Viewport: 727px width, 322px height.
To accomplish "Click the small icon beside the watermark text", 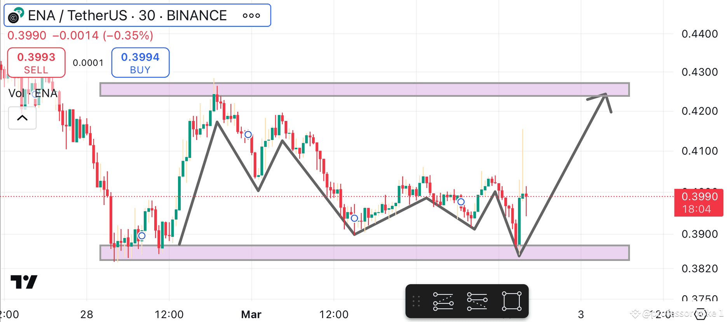I will [635, 312].
